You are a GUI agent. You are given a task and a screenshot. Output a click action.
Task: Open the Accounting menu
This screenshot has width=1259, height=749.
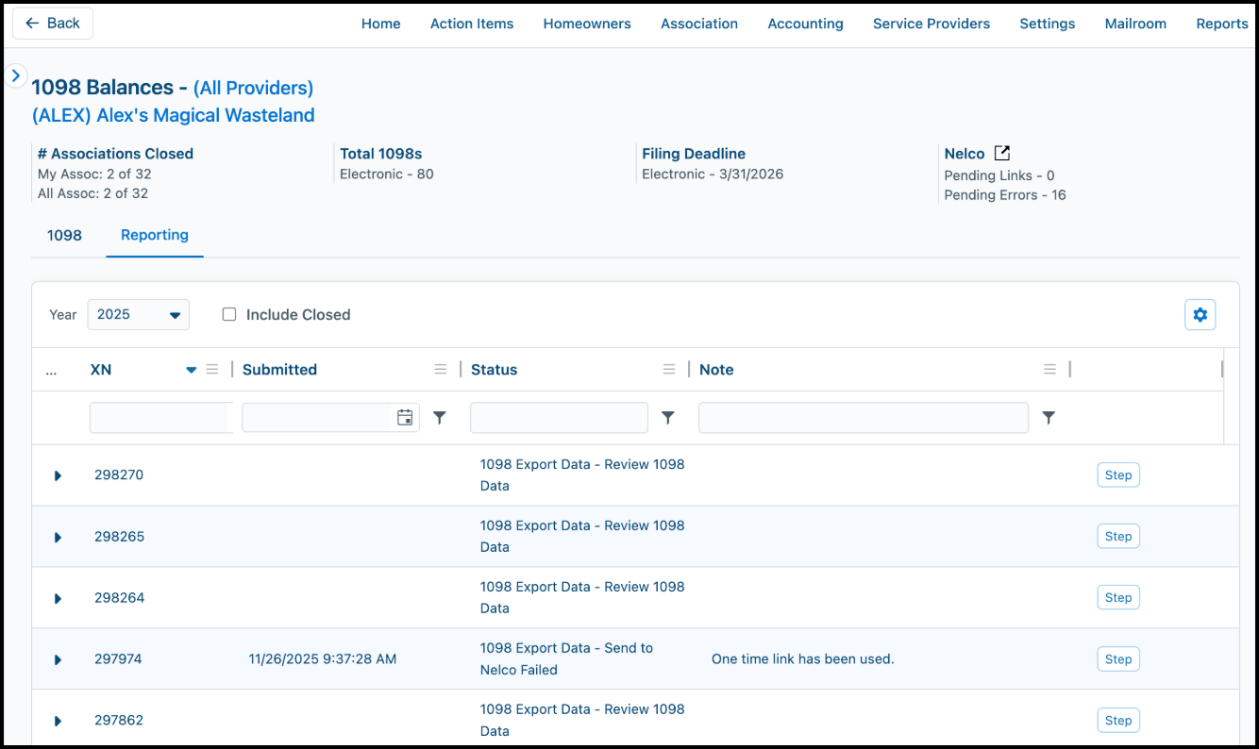(806, 24)
